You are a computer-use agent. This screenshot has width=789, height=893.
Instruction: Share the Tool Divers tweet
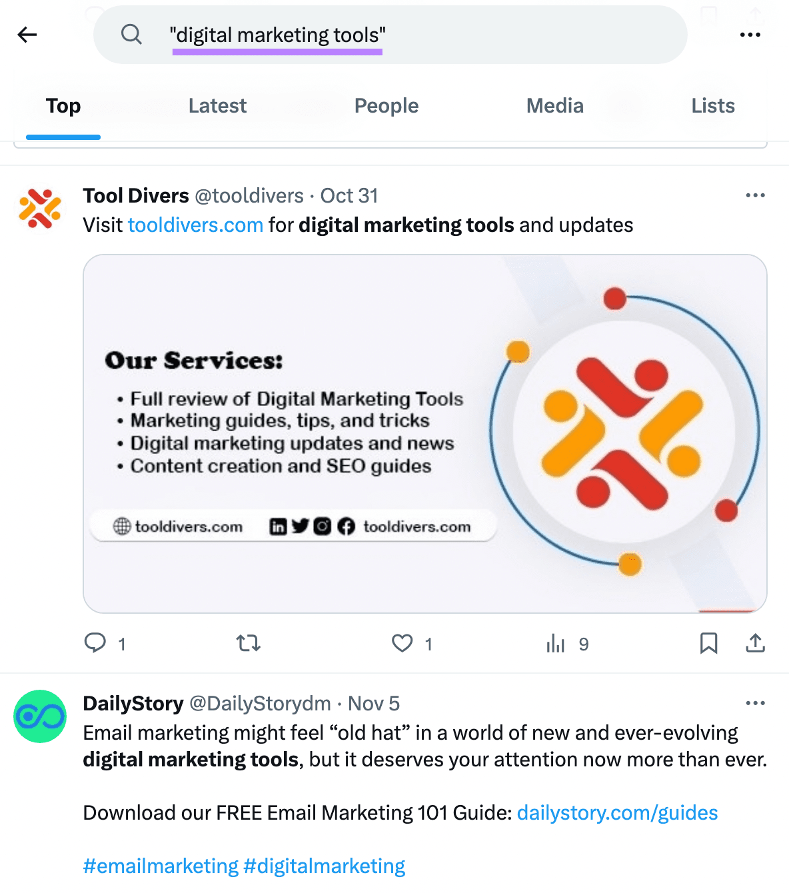point(755,643)
